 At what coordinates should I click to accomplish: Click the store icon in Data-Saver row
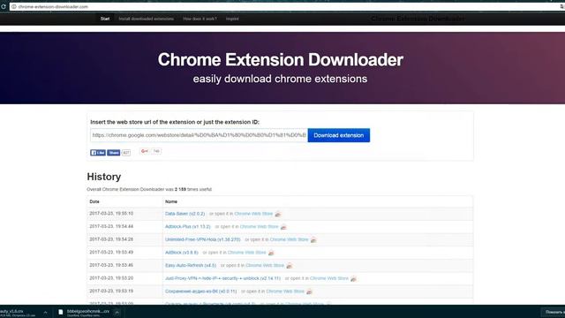click(277, 214)
